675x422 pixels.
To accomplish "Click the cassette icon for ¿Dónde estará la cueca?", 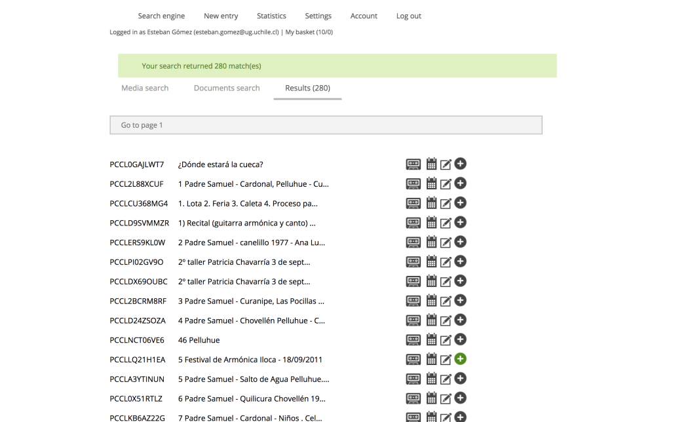I will [413, 164].
